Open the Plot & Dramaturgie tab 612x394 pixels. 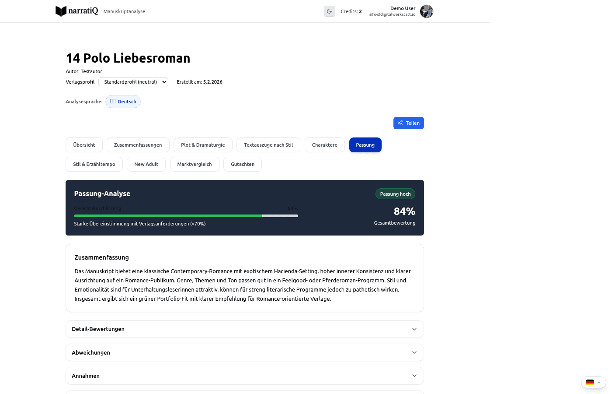(x=203, y=145)
